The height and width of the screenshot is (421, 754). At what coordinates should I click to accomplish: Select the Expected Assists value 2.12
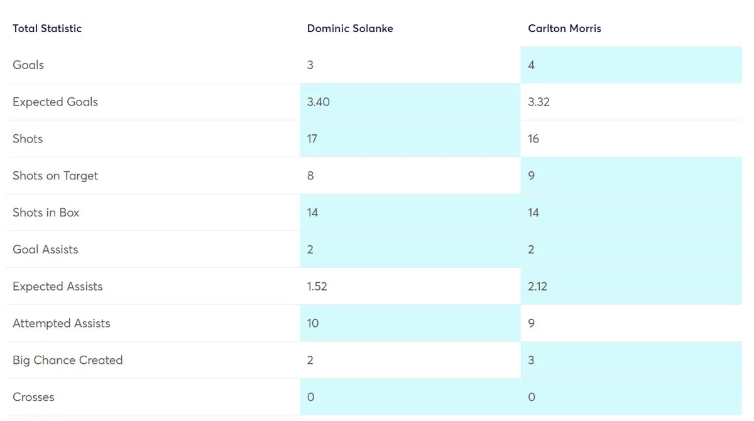(x=538, y=287)
